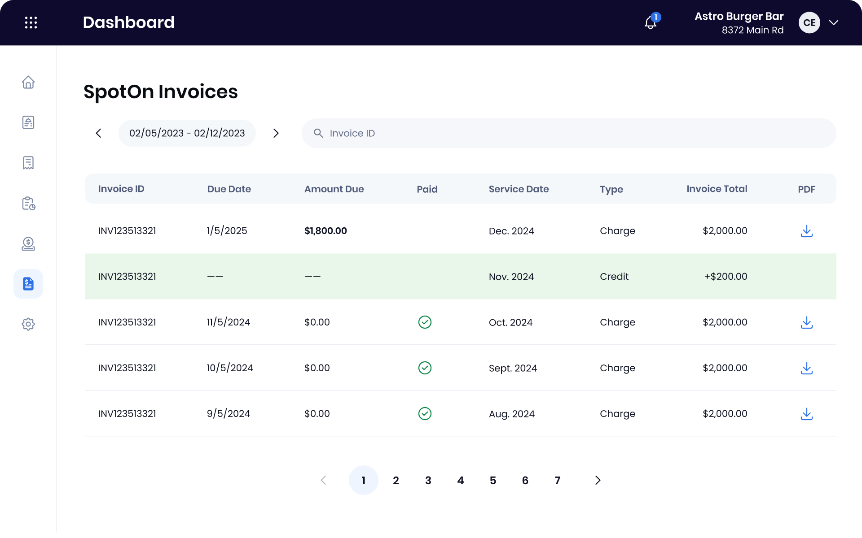Click the Aug. 2024 service date
This screenshot has width=862, height=538.
coord(512,414)
